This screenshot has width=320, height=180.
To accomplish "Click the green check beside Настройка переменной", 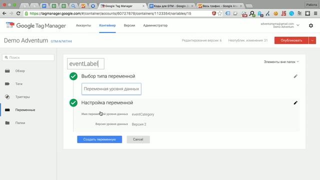I will click(x=73, y=102).
